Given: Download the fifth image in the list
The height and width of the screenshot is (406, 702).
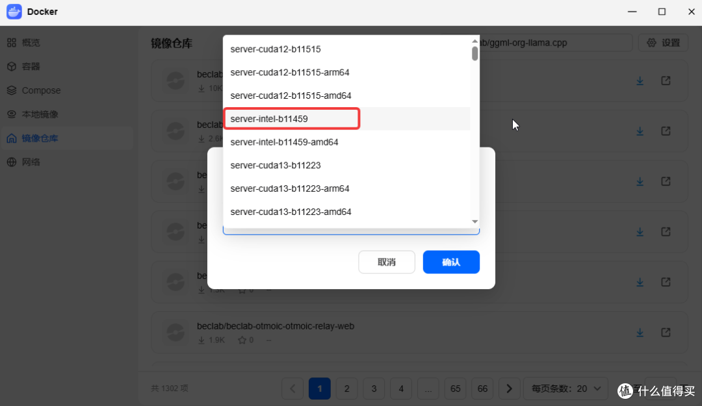Looking at the screenshot, I should (640, 283).
